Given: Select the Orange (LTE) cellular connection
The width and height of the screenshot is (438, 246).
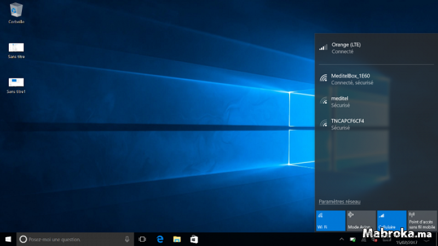Looking at the screenshot, I should [x=376, y=48].
